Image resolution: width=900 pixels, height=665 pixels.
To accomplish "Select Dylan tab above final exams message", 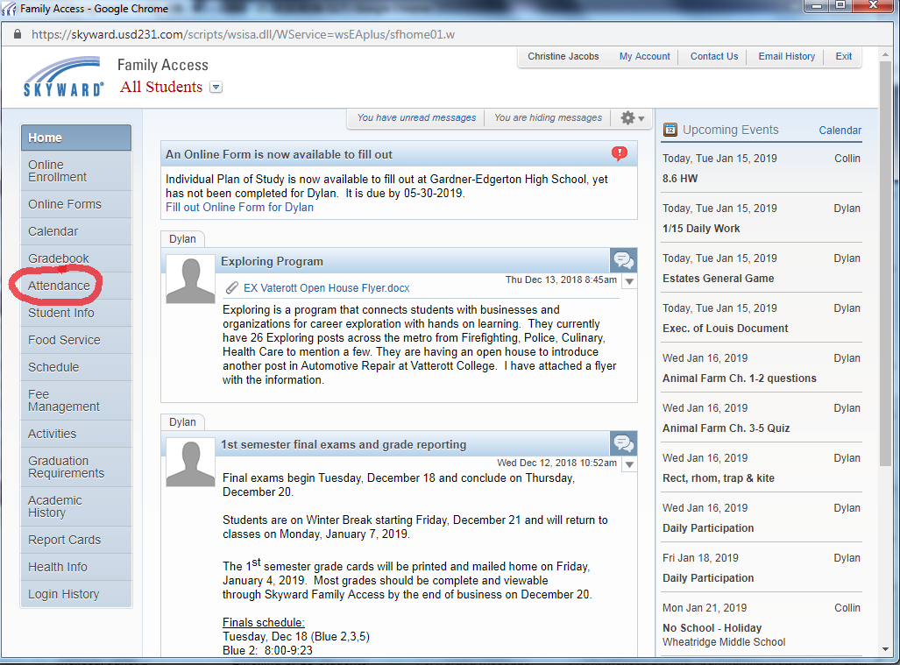I will pos(182,421).
